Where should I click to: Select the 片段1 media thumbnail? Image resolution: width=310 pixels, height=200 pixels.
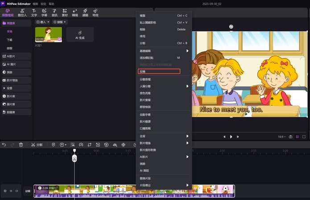(x=49, y=34)
